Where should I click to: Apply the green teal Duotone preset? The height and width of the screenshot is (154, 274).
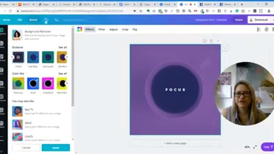tap(48, 57)
